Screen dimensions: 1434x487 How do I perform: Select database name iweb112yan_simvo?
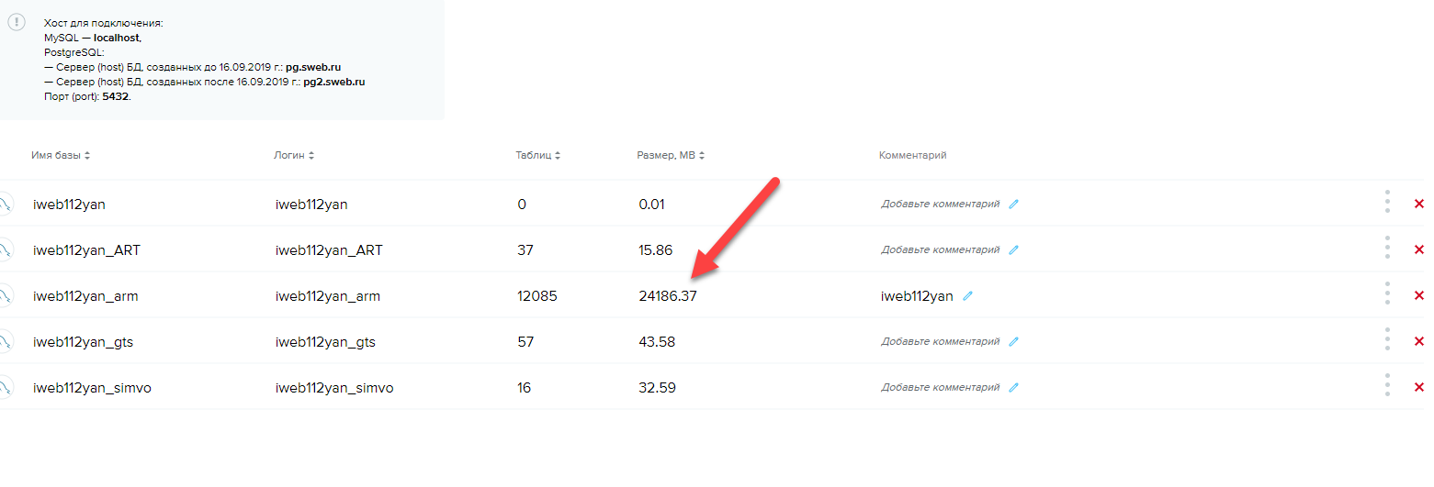[92, 387]
